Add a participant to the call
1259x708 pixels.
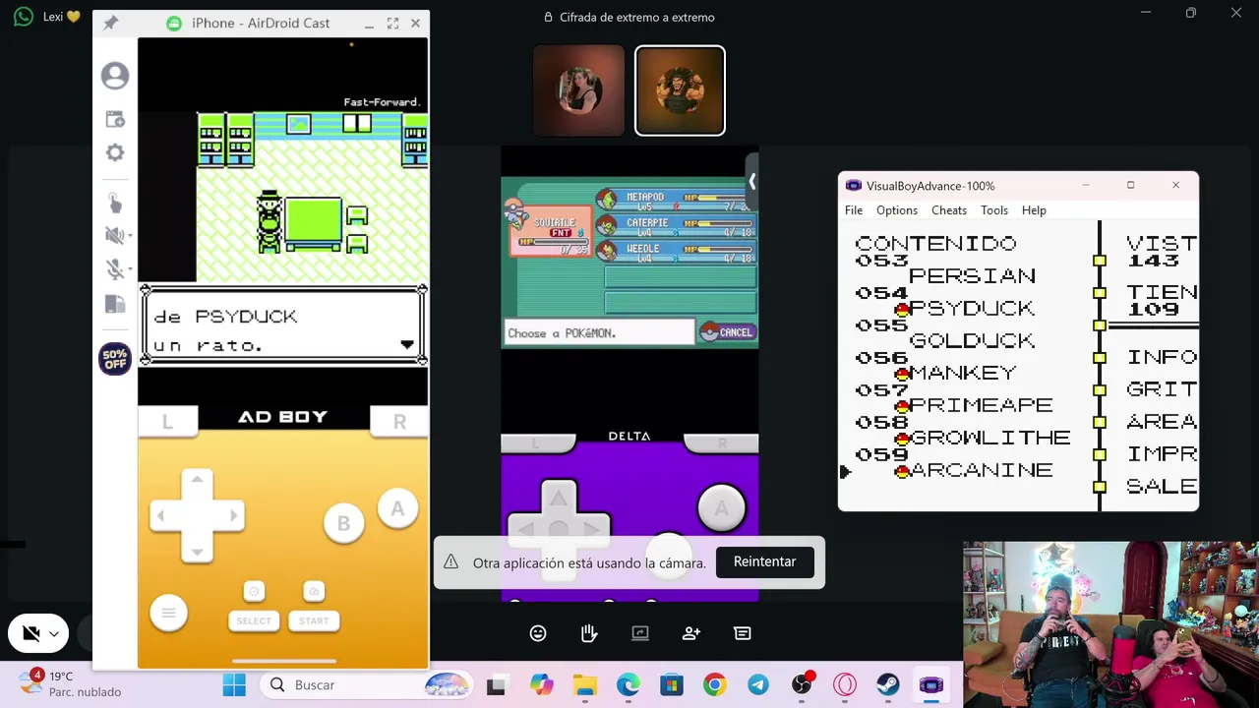[691, 633]
